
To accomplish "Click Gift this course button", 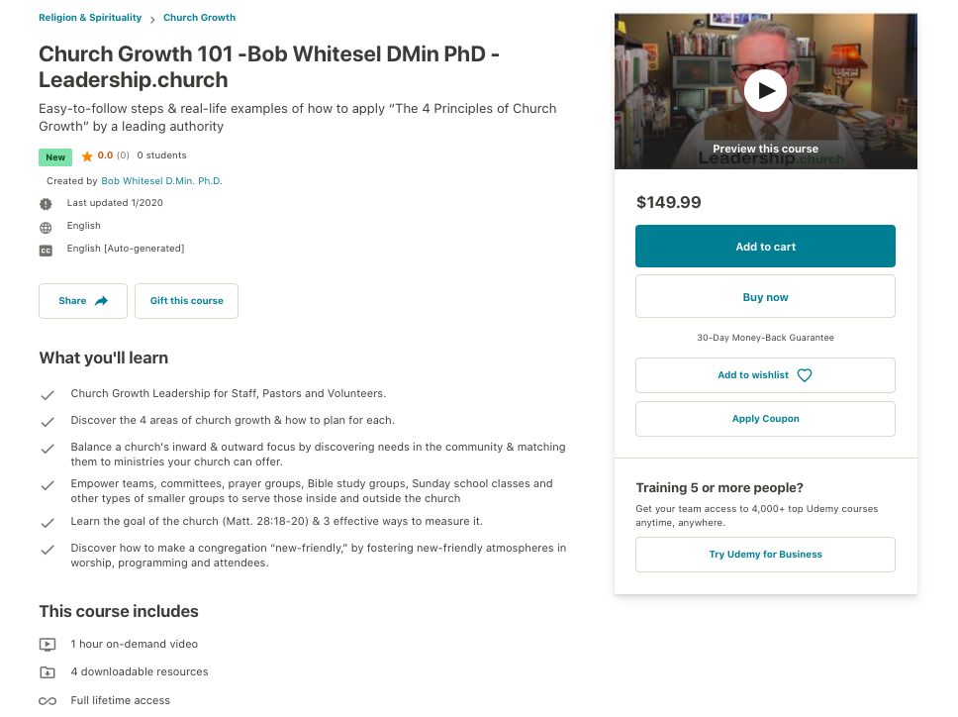I will (x=186, y=301).
